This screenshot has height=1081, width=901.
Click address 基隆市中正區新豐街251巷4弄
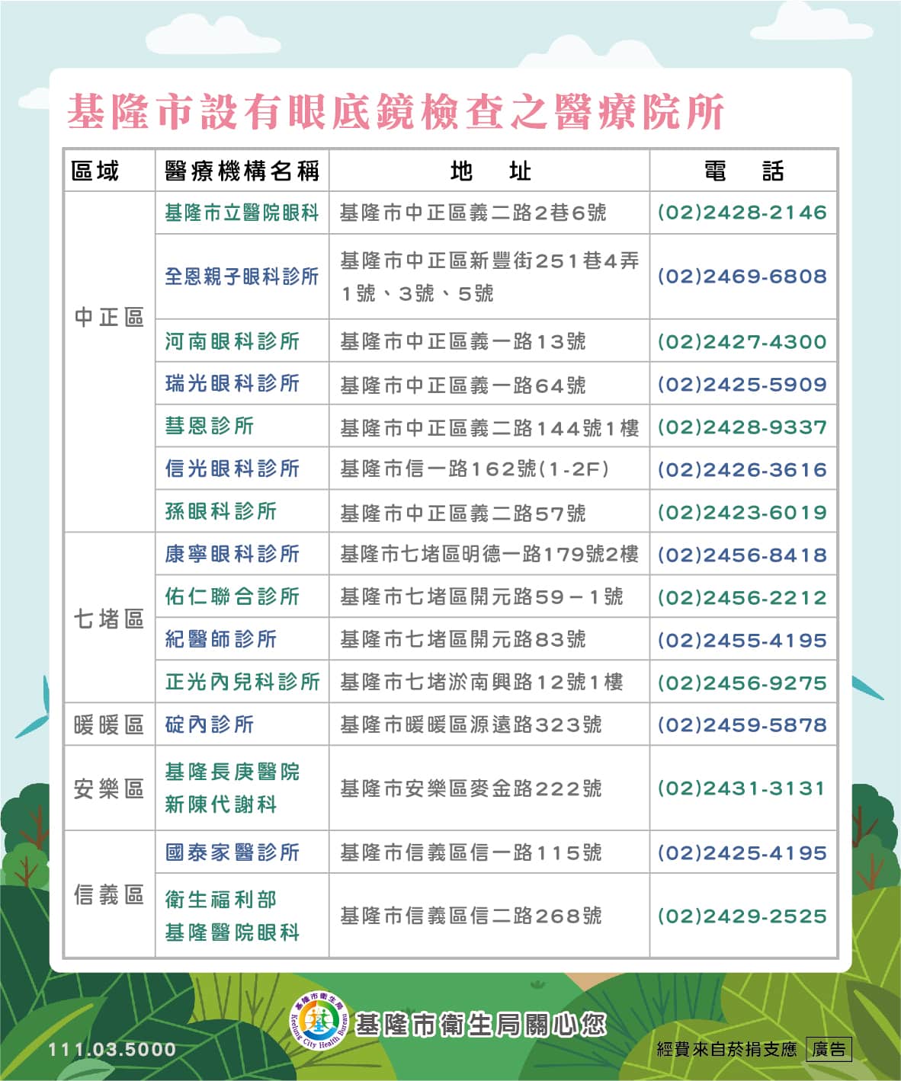[x=489, y=261]
